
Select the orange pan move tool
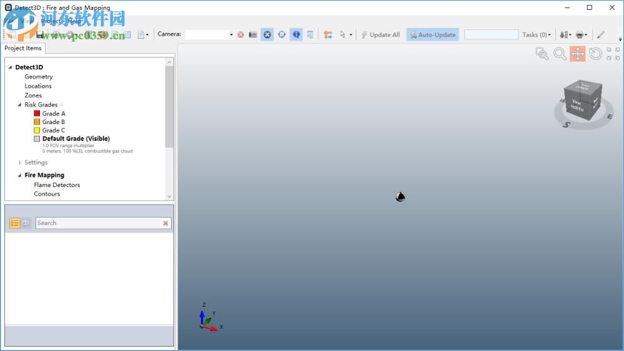tap(577, 54)
